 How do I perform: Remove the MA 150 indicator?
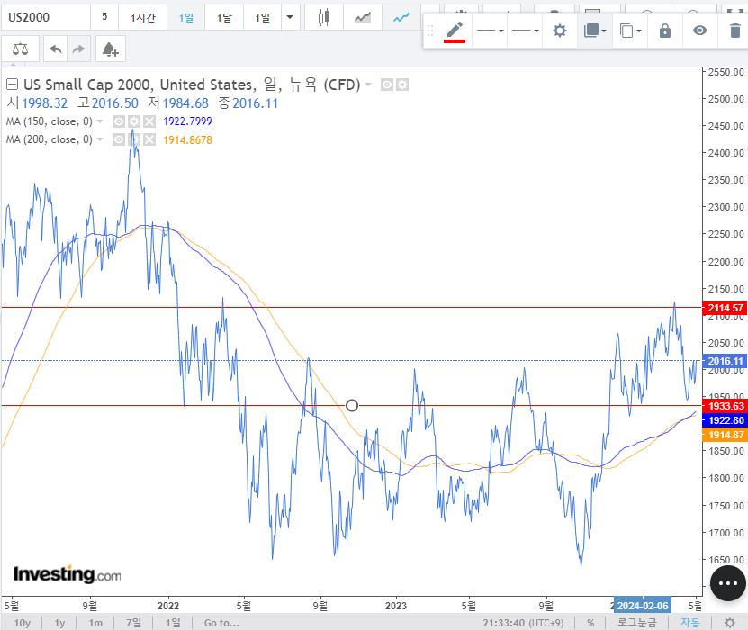[149, 121]
